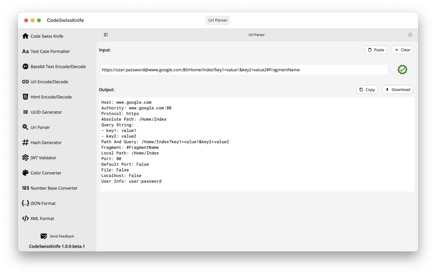Screen dimensions: 436x275
Task: Click the JSON Format braces icon
Action: [x=25, y=203]
